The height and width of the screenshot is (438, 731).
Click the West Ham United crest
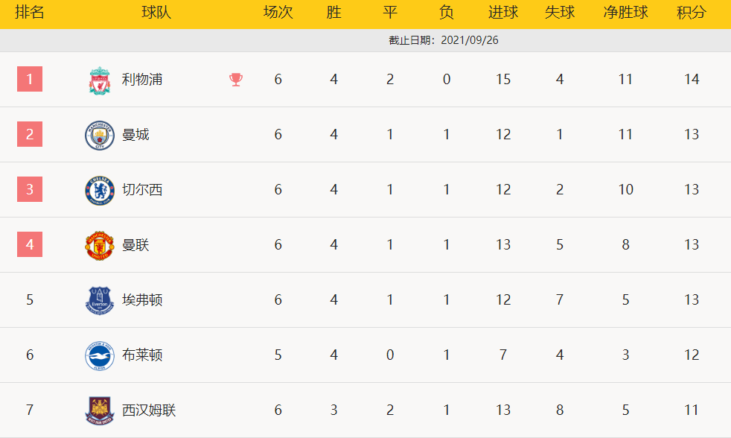(x=99, y=410)
